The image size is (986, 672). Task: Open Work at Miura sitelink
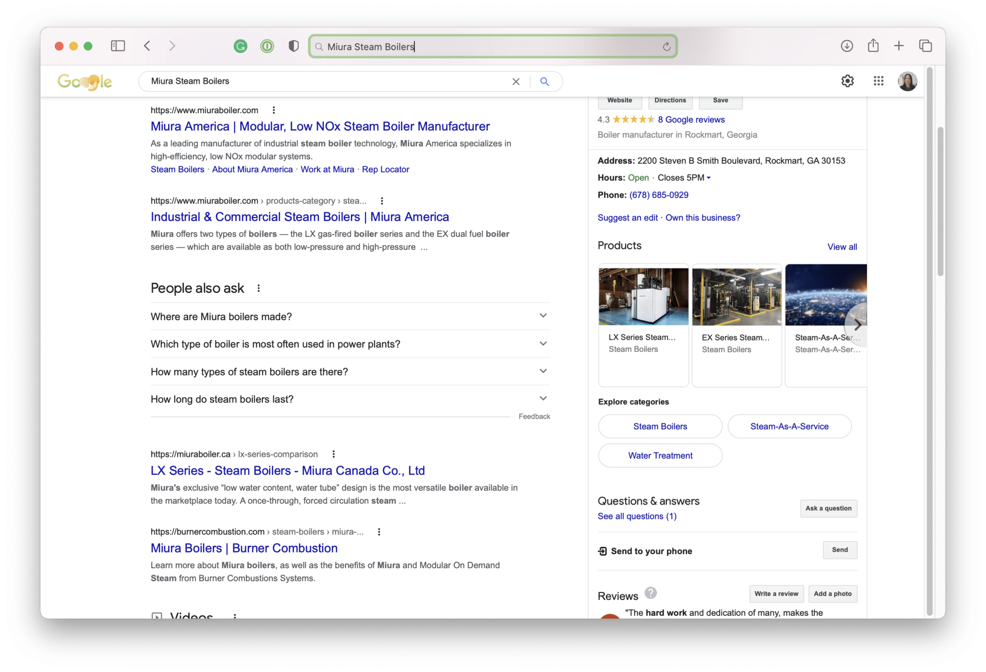pos(327,169)
